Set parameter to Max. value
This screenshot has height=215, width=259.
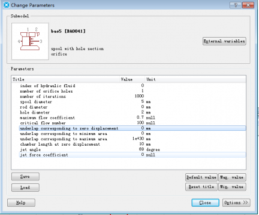click(x=232, y=177)
